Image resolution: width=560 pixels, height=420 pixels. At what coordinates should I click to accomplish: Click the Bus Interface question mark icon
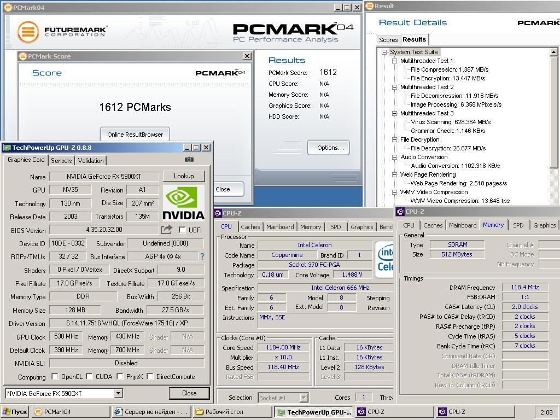(x=202, y=256)
